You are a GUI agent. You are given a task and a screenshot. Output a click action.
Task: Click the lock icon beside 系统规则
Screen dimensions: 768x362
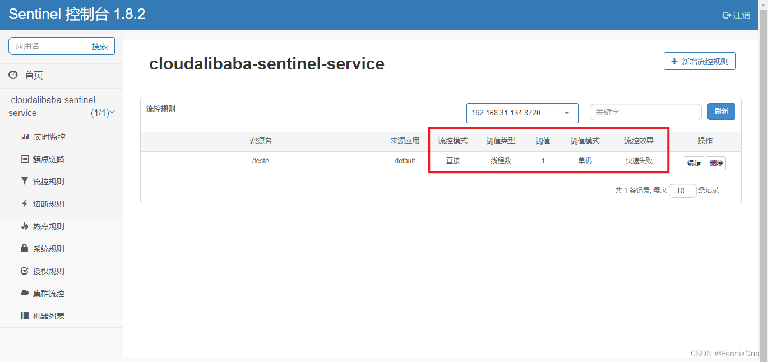(x=25, y=248)
